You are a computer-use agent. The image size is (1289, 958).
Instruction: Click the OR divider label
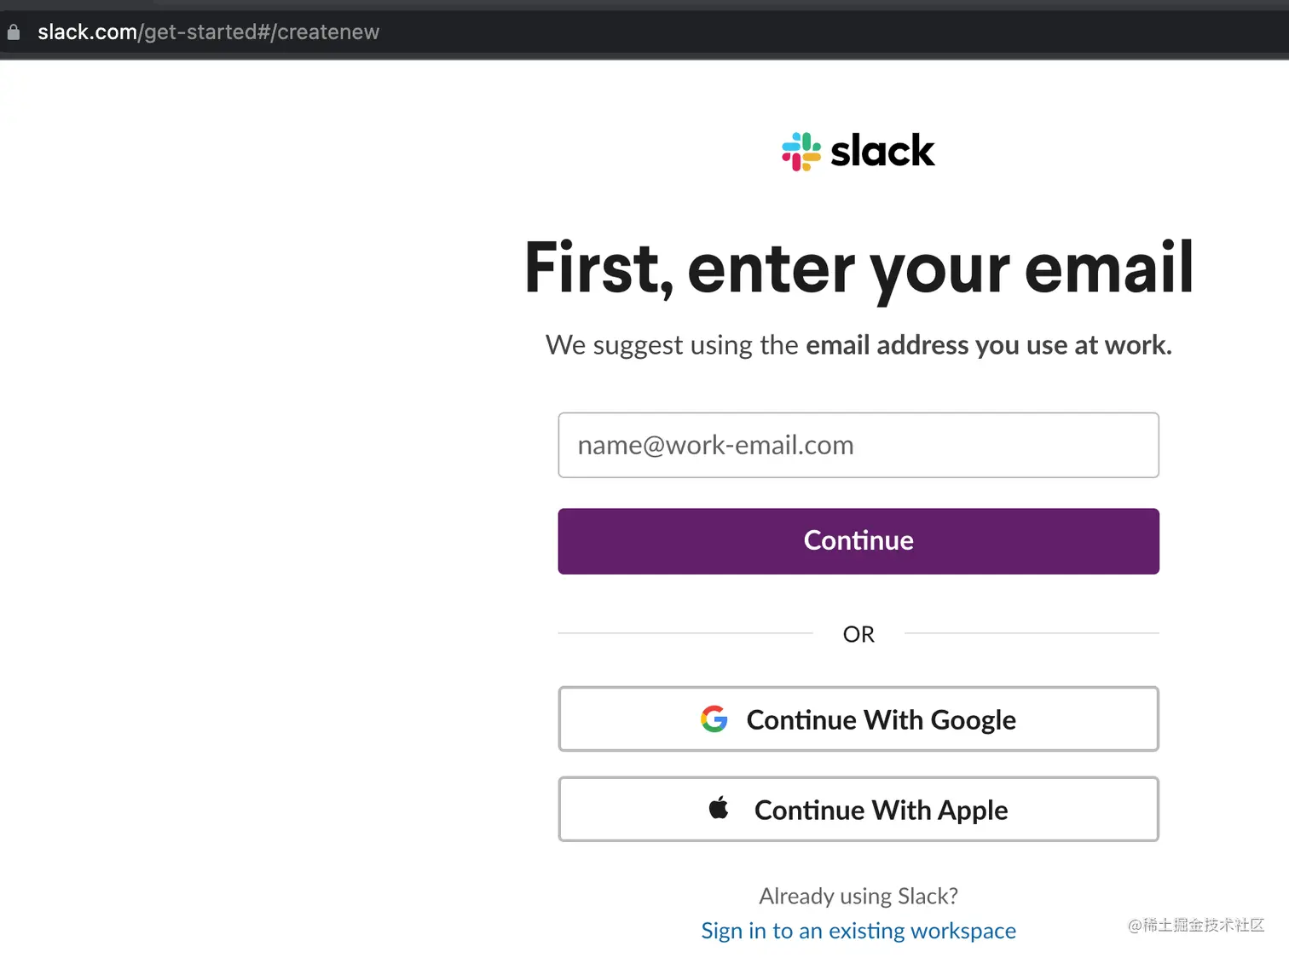point(858,634)
